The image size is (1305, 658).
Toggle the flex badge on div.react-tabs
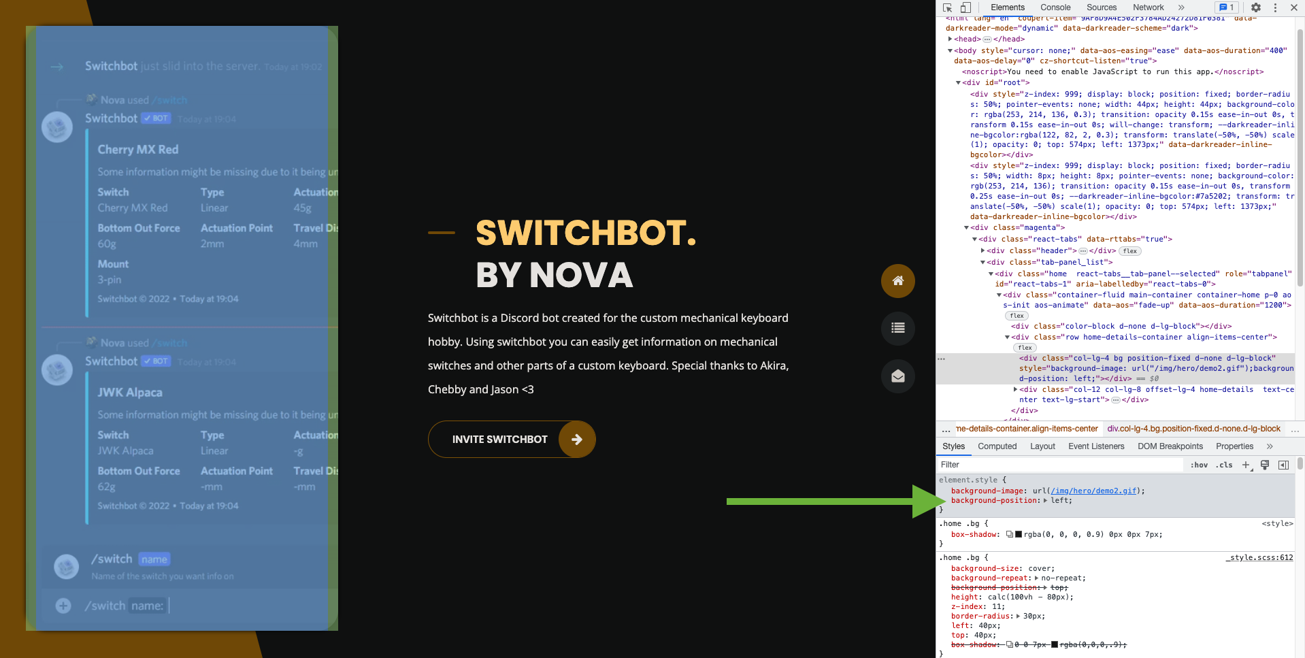pyautogui.click(x=1129, y=250)
